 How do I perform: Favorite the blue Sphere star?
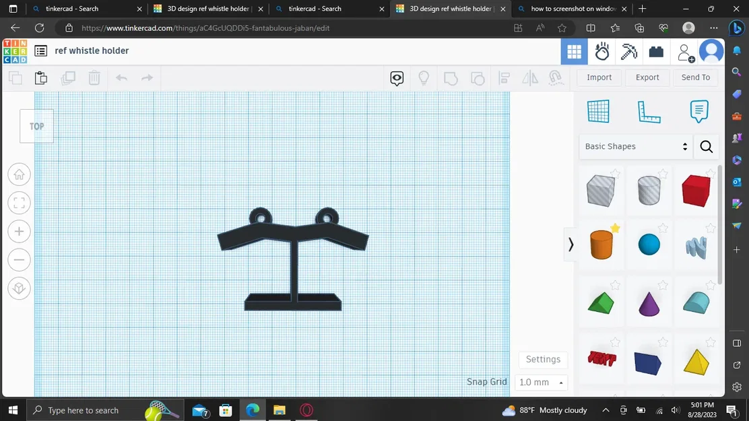(663, 228)
